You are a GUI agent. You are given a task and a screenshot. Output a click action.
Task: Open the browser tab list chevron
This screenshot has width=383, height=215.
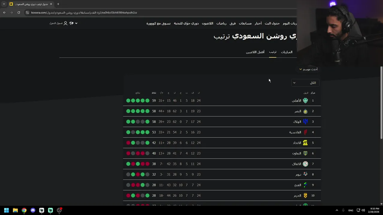4,4
